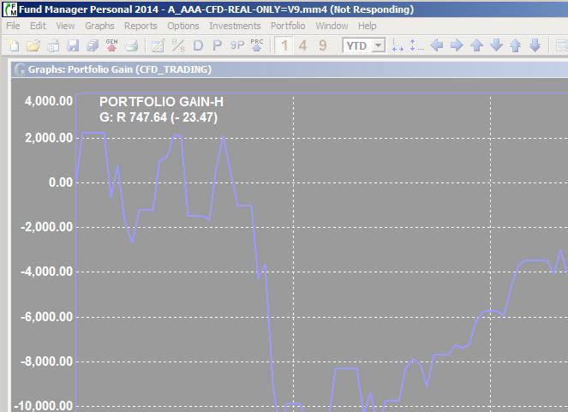Click the D toolbar icon

(198, 45)
